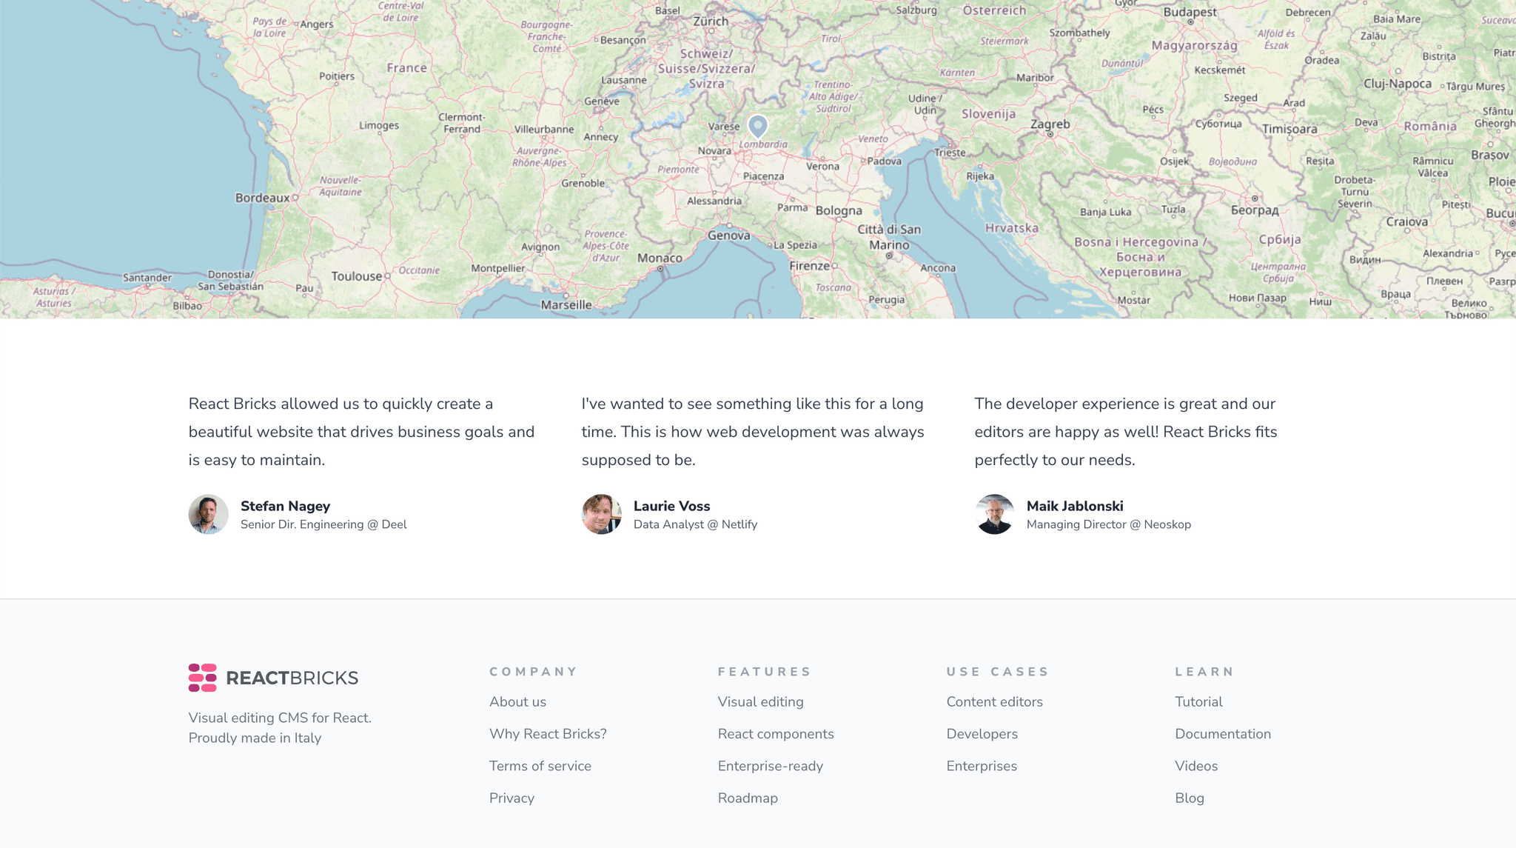Open the Privacy page

point(512,798)
